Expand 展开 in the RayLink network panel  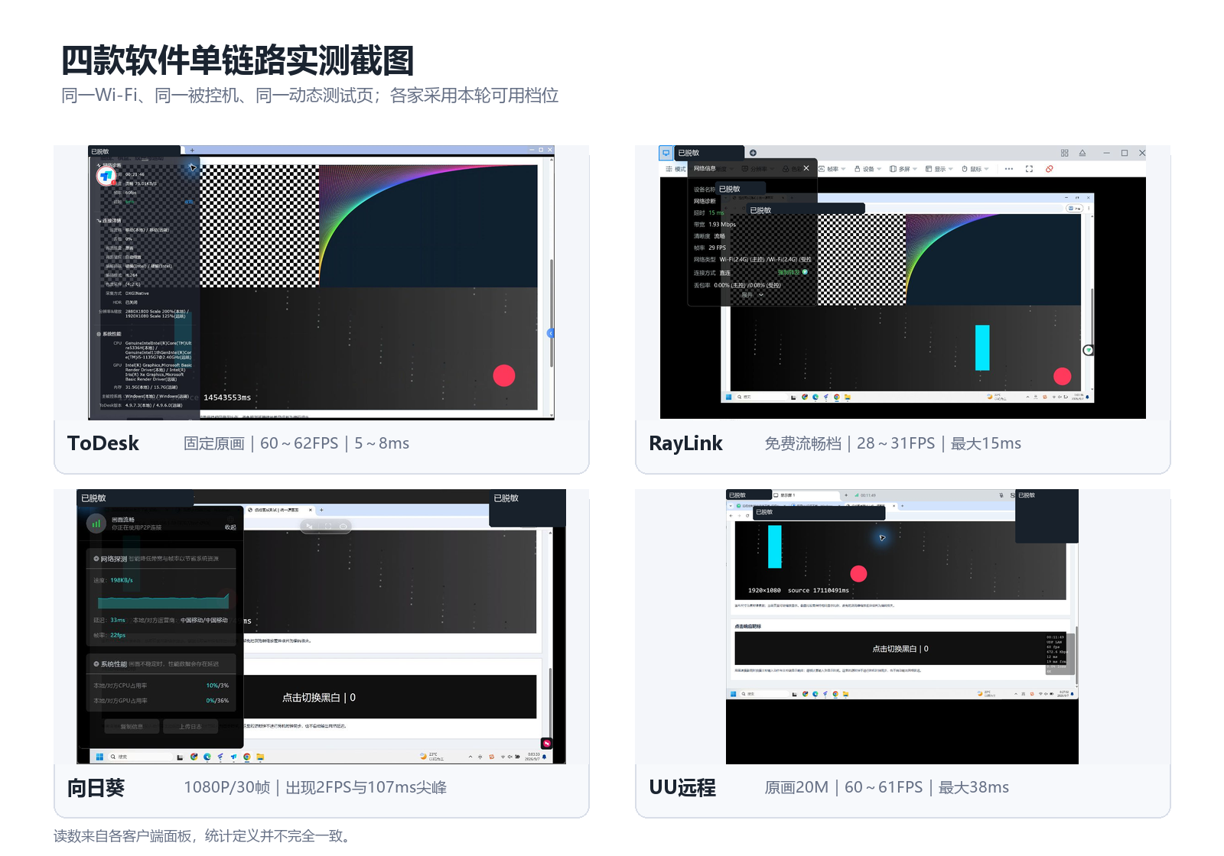tap(752, 295)
